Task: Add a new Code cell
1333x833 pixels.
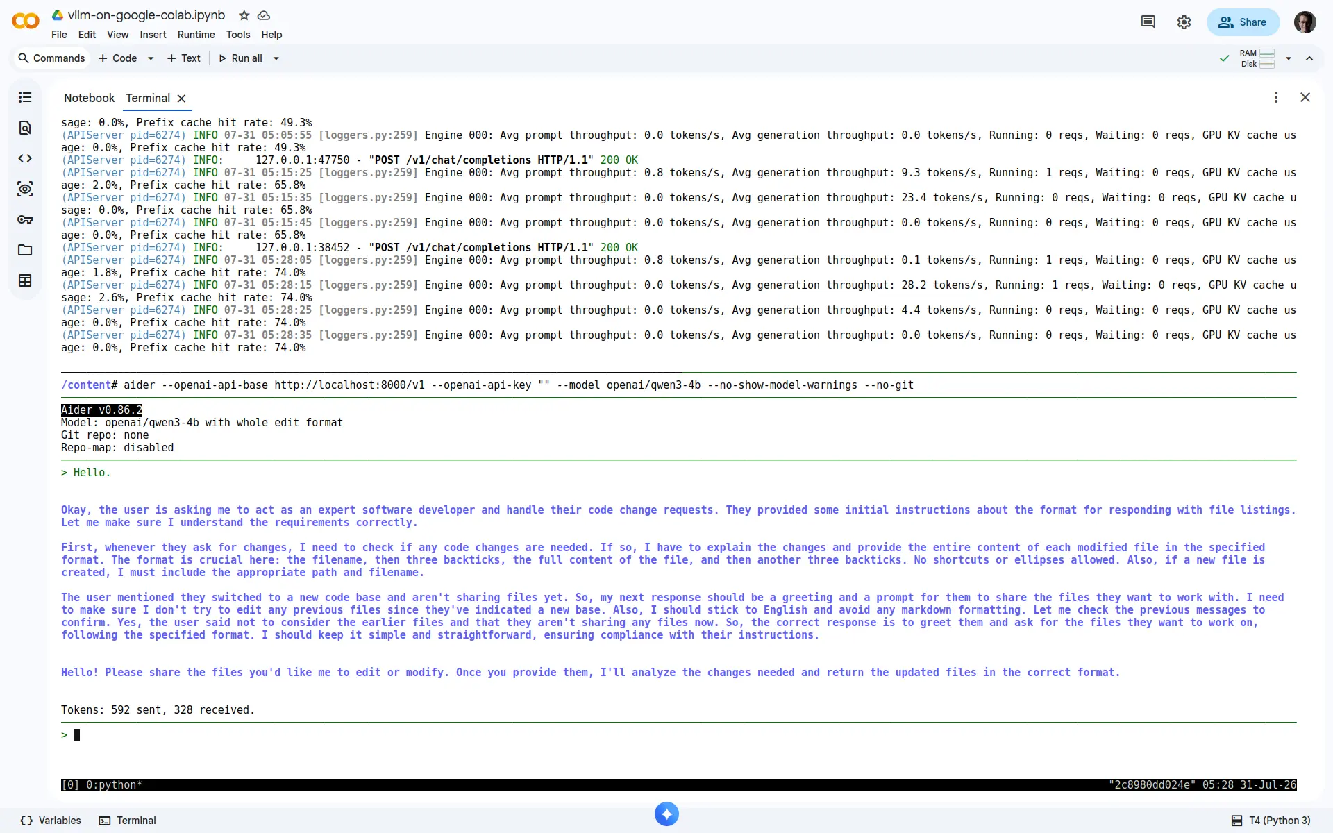Action: [117, 58]
